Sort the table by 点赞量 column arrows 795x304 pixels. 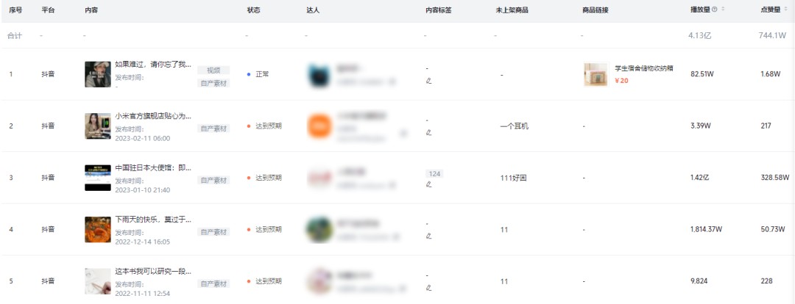click(786, 10)
